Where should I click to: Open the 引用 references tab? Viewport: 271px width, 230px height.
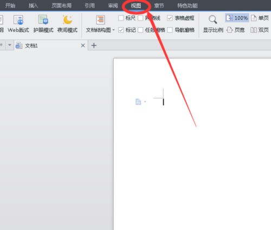90,5
